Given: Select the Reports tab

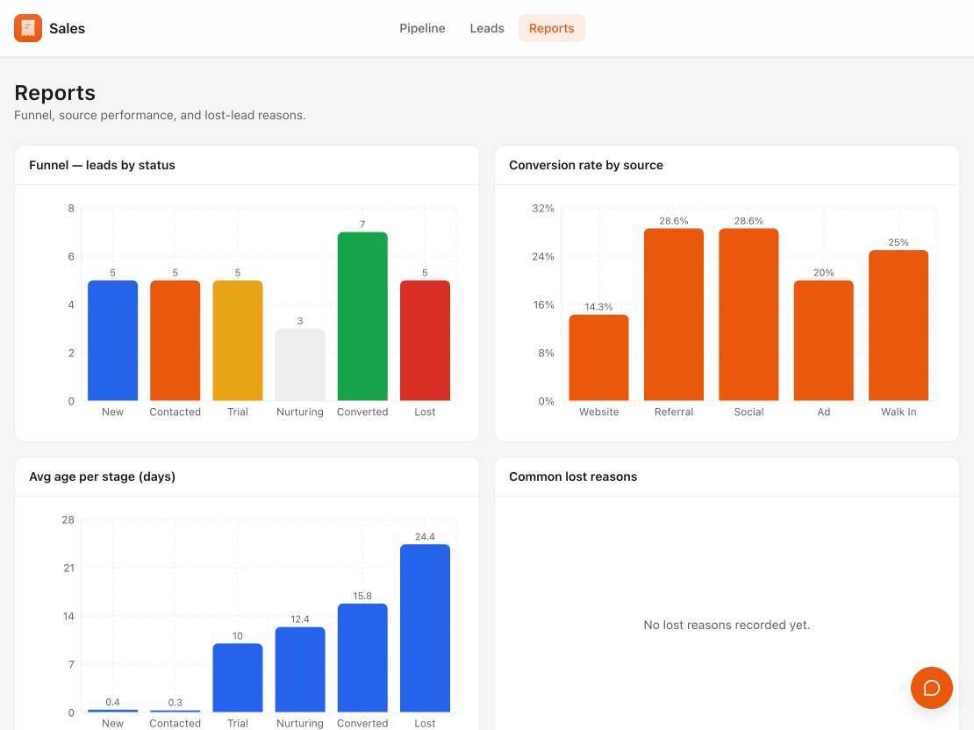Looking at the screenshot, I should pyautogui.click(x=551, y=28).
